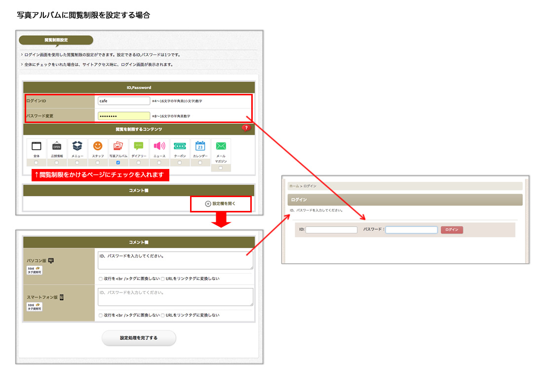Screen dimensions: 543x373
Task: Click the ニュース megaphone icon
Action: tap(159, 146)
